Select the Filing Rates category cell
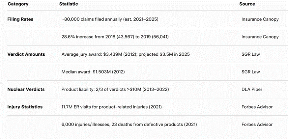 coord(20,19)
